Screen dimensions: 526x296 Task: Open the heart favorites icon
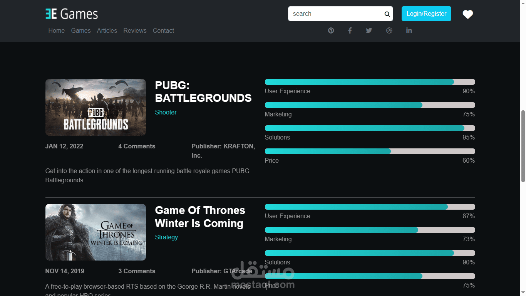468,14
